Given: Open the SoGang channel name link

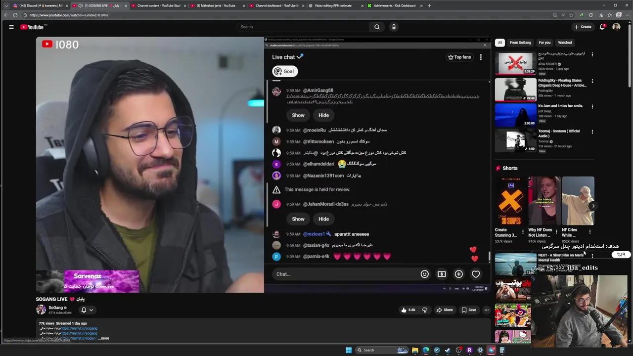Looking at the screenshot, I should (55, 308).
